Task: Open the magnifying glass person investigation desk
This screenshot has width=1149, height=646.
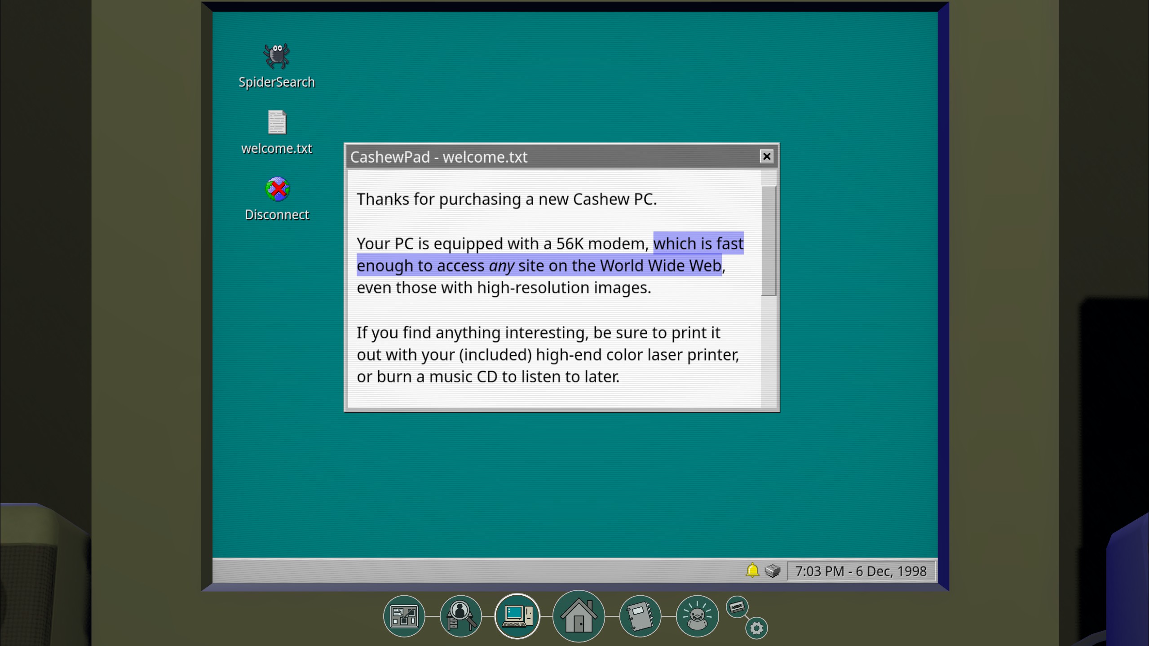Action: pos(460,616)
